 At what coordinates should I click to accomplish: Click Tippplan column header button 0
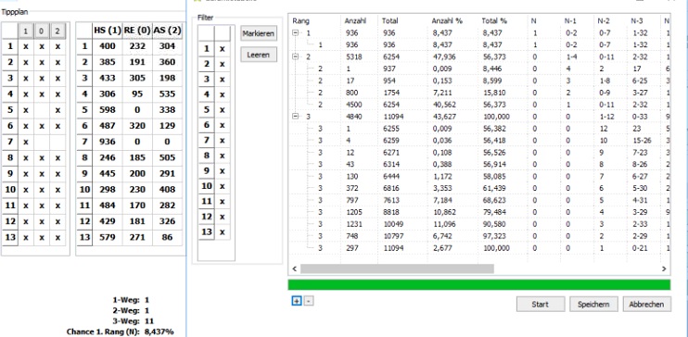(x=42, y=31)
